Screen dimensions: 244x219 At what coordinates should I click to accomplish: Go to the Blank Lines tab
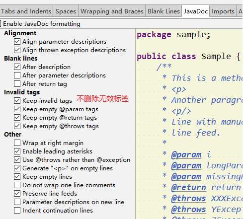coord(163,11)
